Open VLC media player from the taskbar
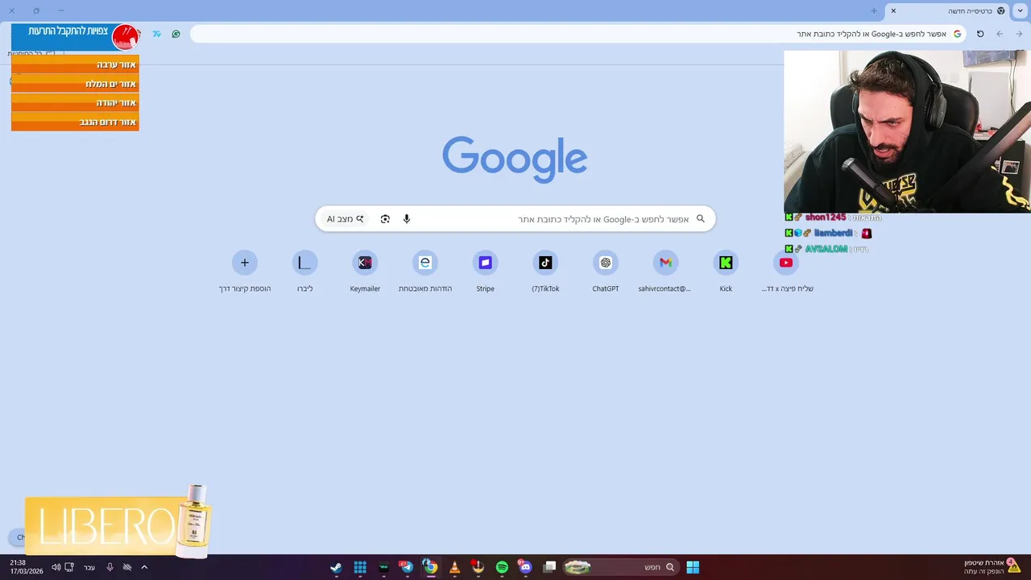The width and height of the screenshot is (1031, 580). click(454, 567)
